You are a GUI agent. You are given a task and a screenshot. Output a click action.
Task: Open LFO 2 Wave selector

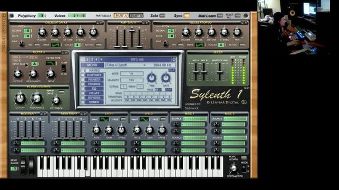click(144, 119)
